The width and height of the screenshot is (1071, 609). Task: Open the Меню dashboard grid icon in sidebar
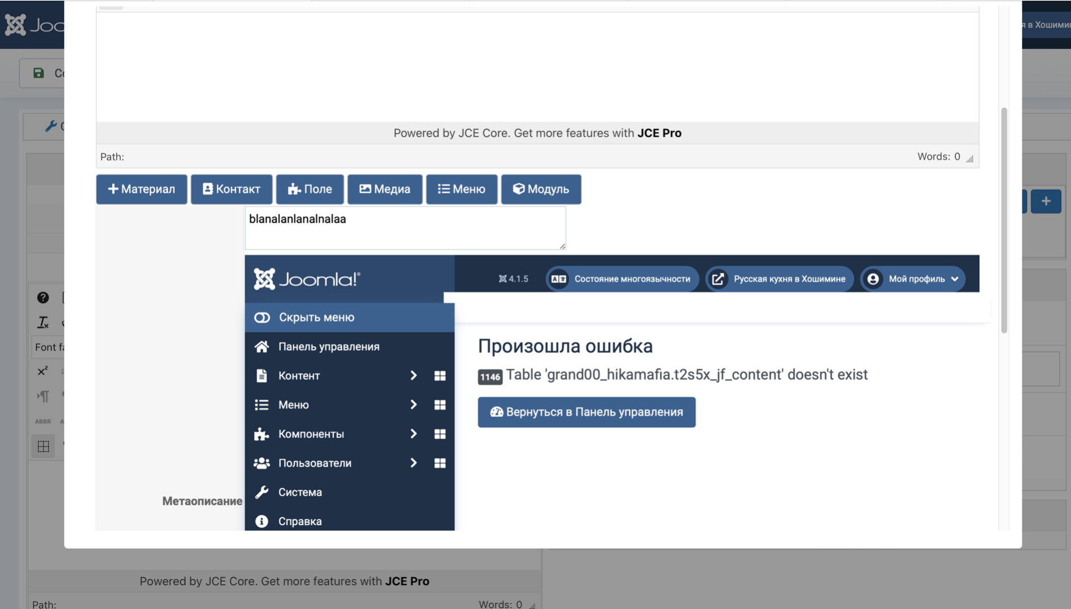pyautogui.click(x=440, y=405)
